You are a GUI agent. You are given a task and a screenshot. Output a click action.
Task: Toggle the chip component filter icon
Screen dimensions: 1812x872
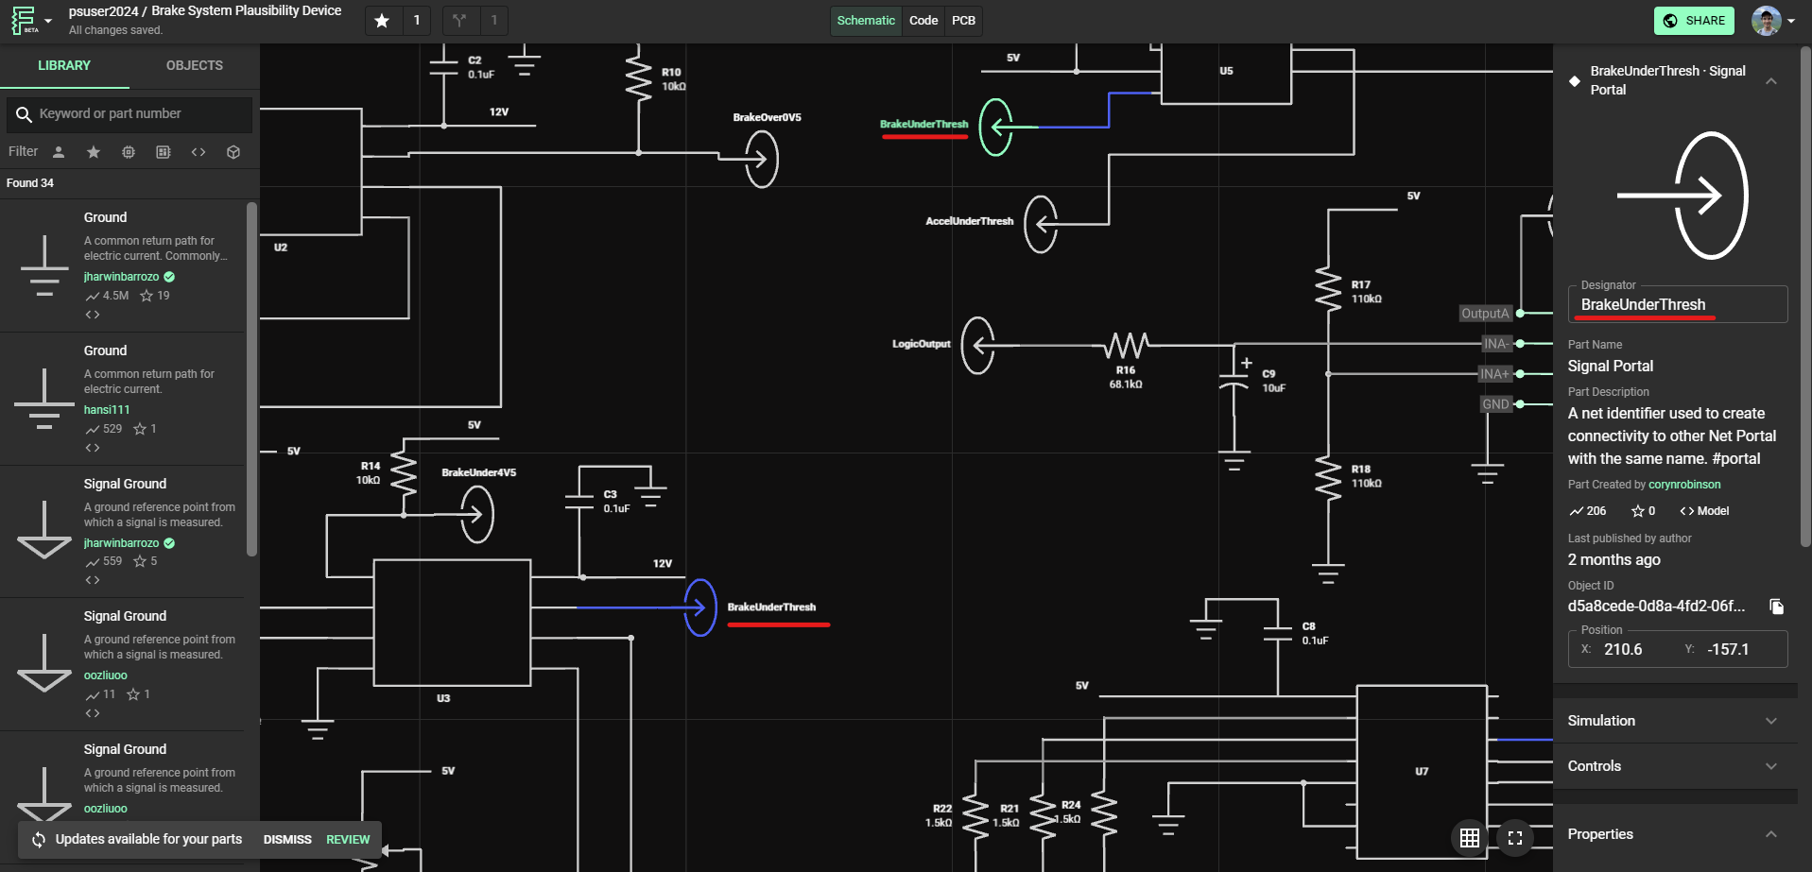coord(129,152)
